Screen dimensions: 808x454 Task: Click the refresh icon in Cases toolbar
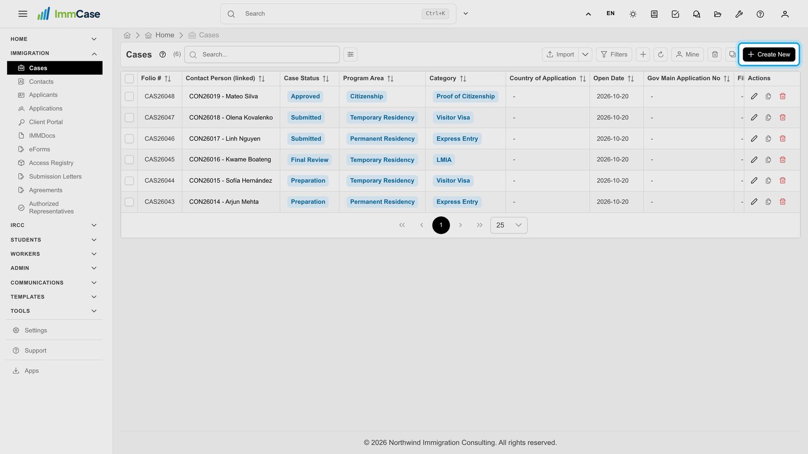[661, 54]
